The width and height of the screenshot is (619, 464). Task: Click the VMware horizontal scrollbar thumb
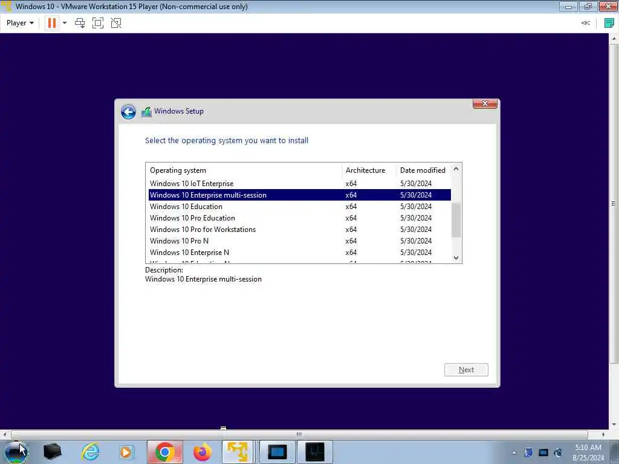click(x=299, y=434)
